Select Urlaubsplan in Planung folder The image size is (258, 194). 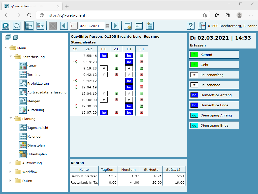(37, 154)
